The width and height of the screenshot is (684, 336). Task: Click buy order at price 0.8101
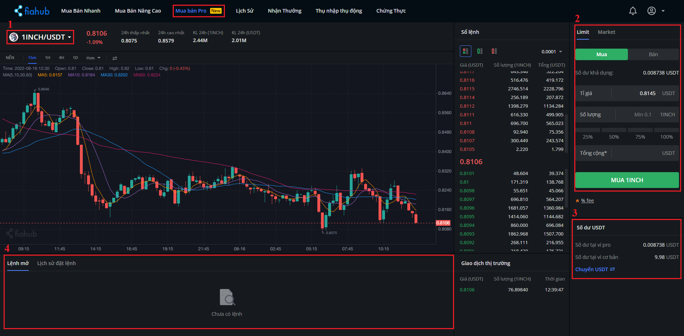click(x=512, y=174)
